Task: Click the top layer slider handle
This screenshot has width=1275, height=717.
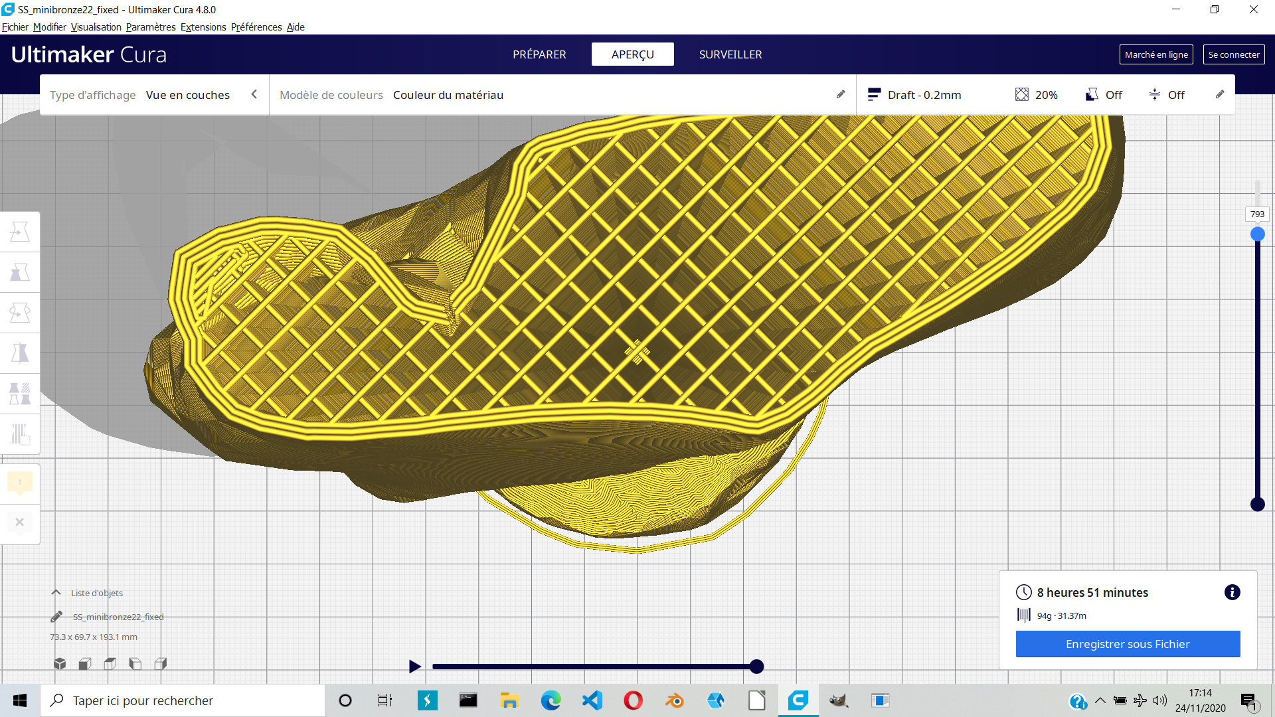Action: point(1258,234)
